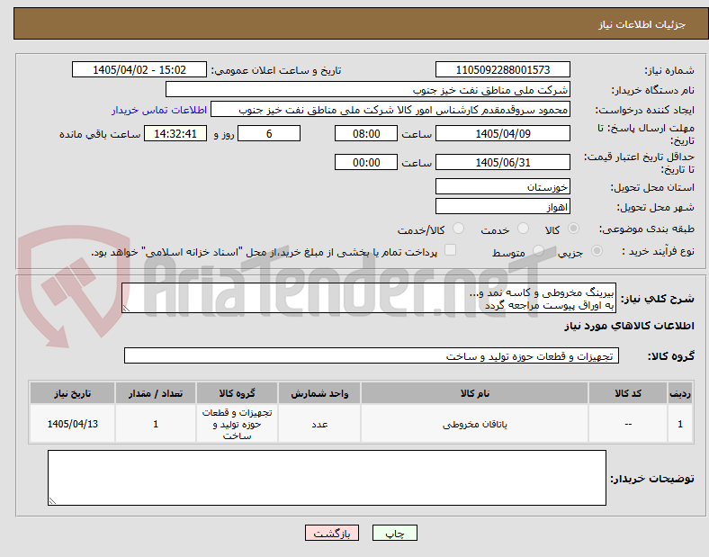
Task: Click the گروه کالا field
Action: pyautogui.click(x=372, y=355)
